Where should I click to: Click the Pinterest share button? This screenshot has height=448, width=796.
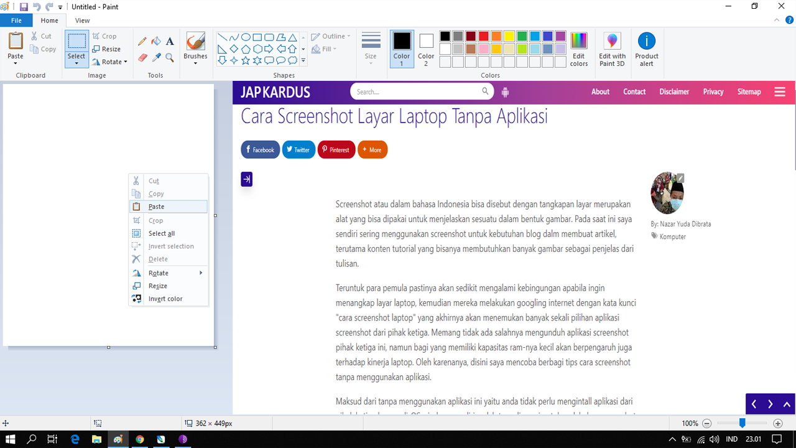click(x=336, y=149)
